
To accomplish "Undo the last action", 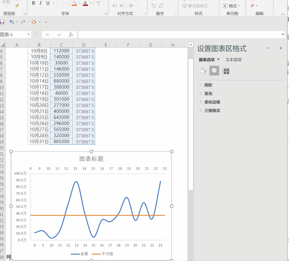I will 12,22.
